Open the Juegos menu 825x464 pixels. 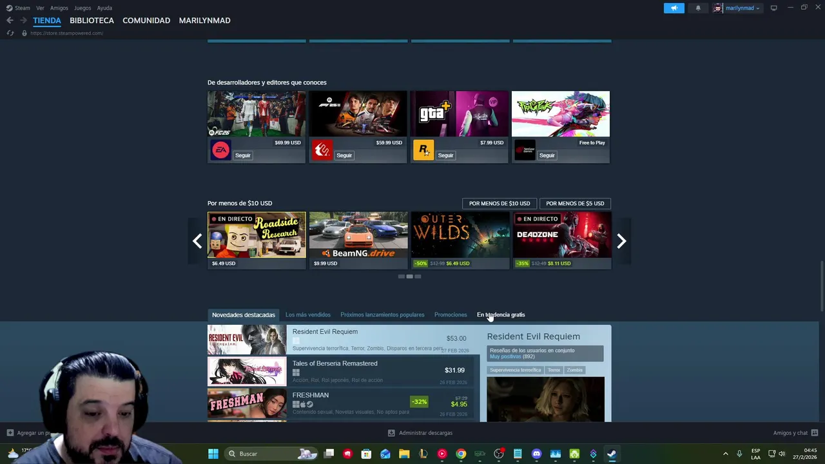(82, 8)
